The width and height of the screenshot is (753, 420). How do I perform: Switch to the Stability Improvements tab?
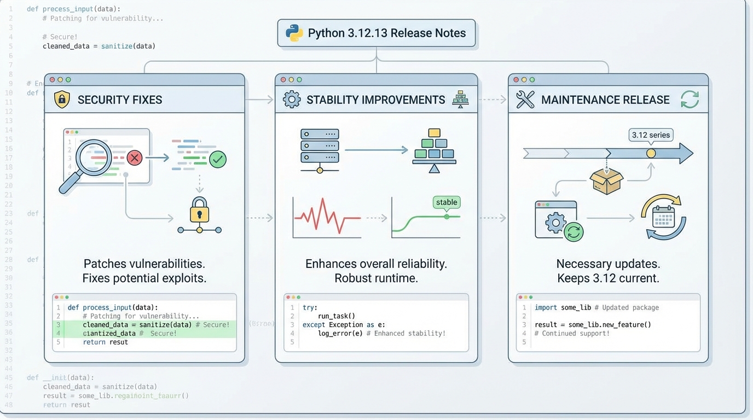[x=376, y=100]
